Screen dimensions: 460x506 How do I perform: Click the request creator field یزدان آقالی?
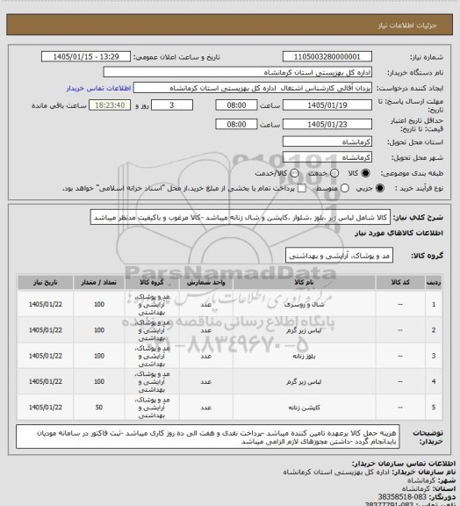pos(253,88)
